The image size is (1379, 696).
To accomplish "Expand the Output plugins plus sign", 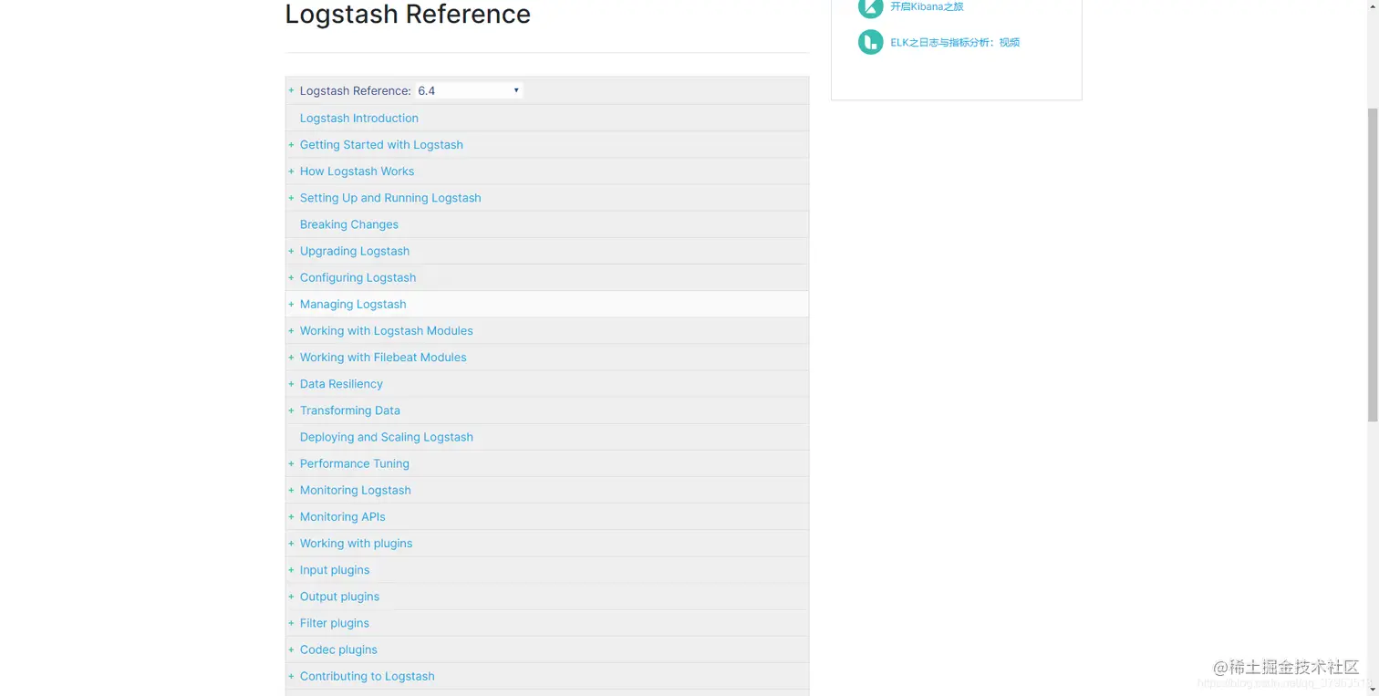I will pyautogui.click(x=291, y=596).
